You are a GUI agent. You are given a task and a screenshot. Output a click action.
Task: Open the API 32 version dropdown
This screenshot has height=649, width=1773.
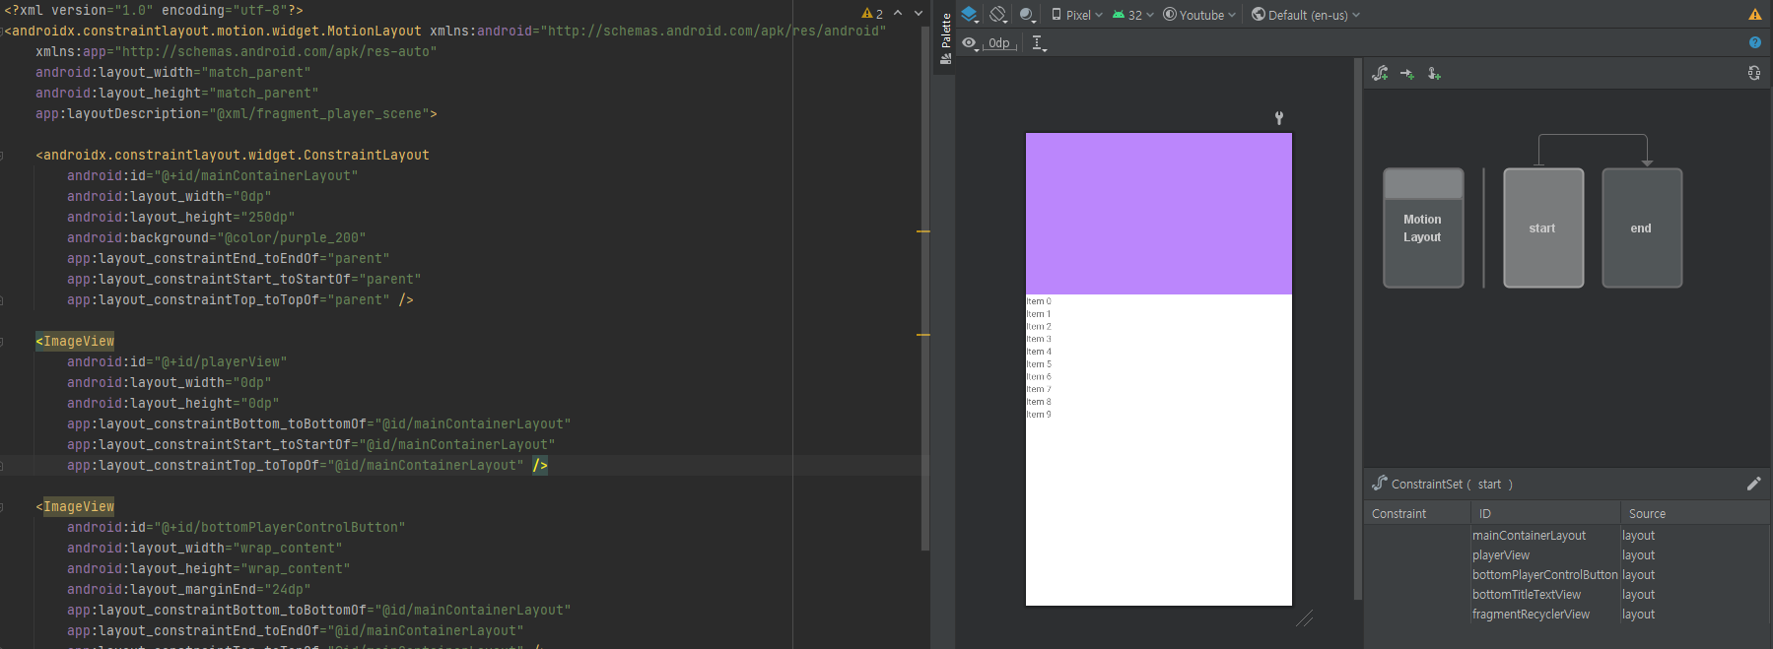click(1132, 15)
